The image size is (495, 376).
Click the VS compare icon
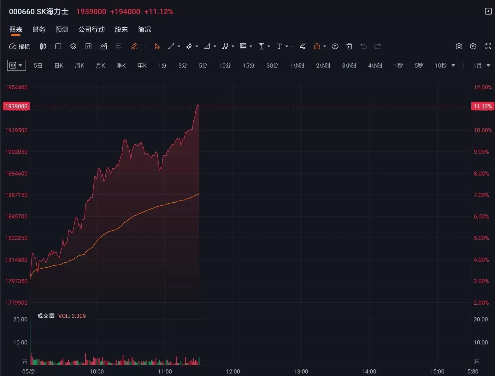(88, 46)
